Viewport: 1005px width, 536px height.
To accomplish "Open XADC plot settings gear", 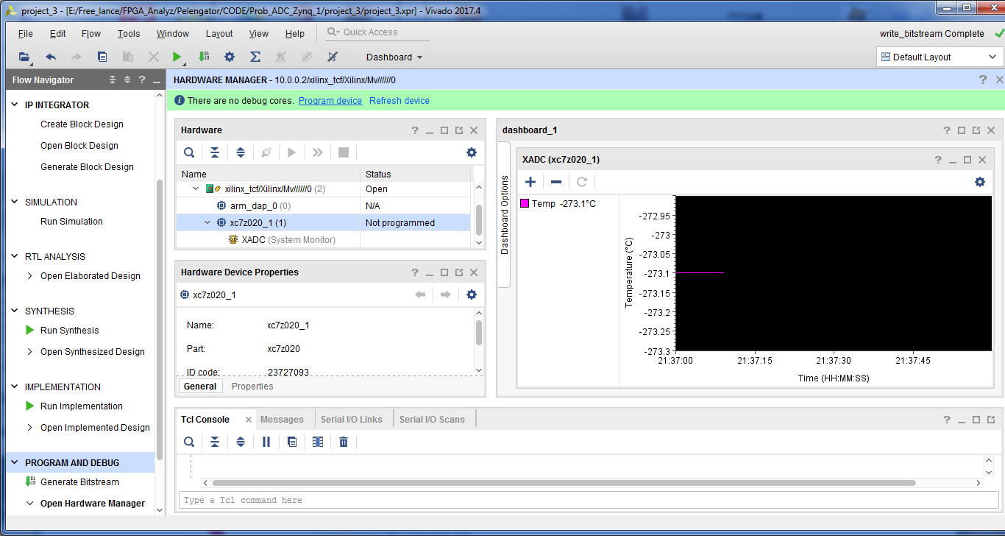I will click(x=980, y=182).
